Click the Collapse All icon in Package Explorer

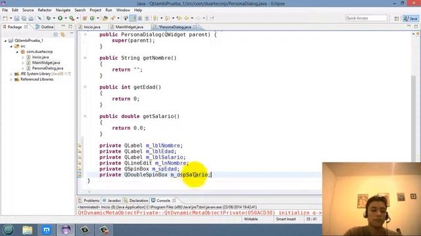click(x=56, y=34)
